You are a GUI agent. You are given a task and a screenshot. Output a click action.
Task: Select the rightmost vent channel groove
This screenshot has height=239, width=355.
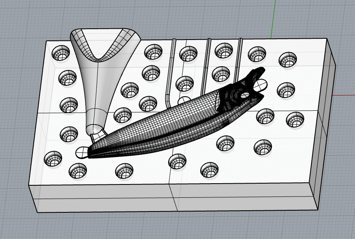tap(238, 60)
